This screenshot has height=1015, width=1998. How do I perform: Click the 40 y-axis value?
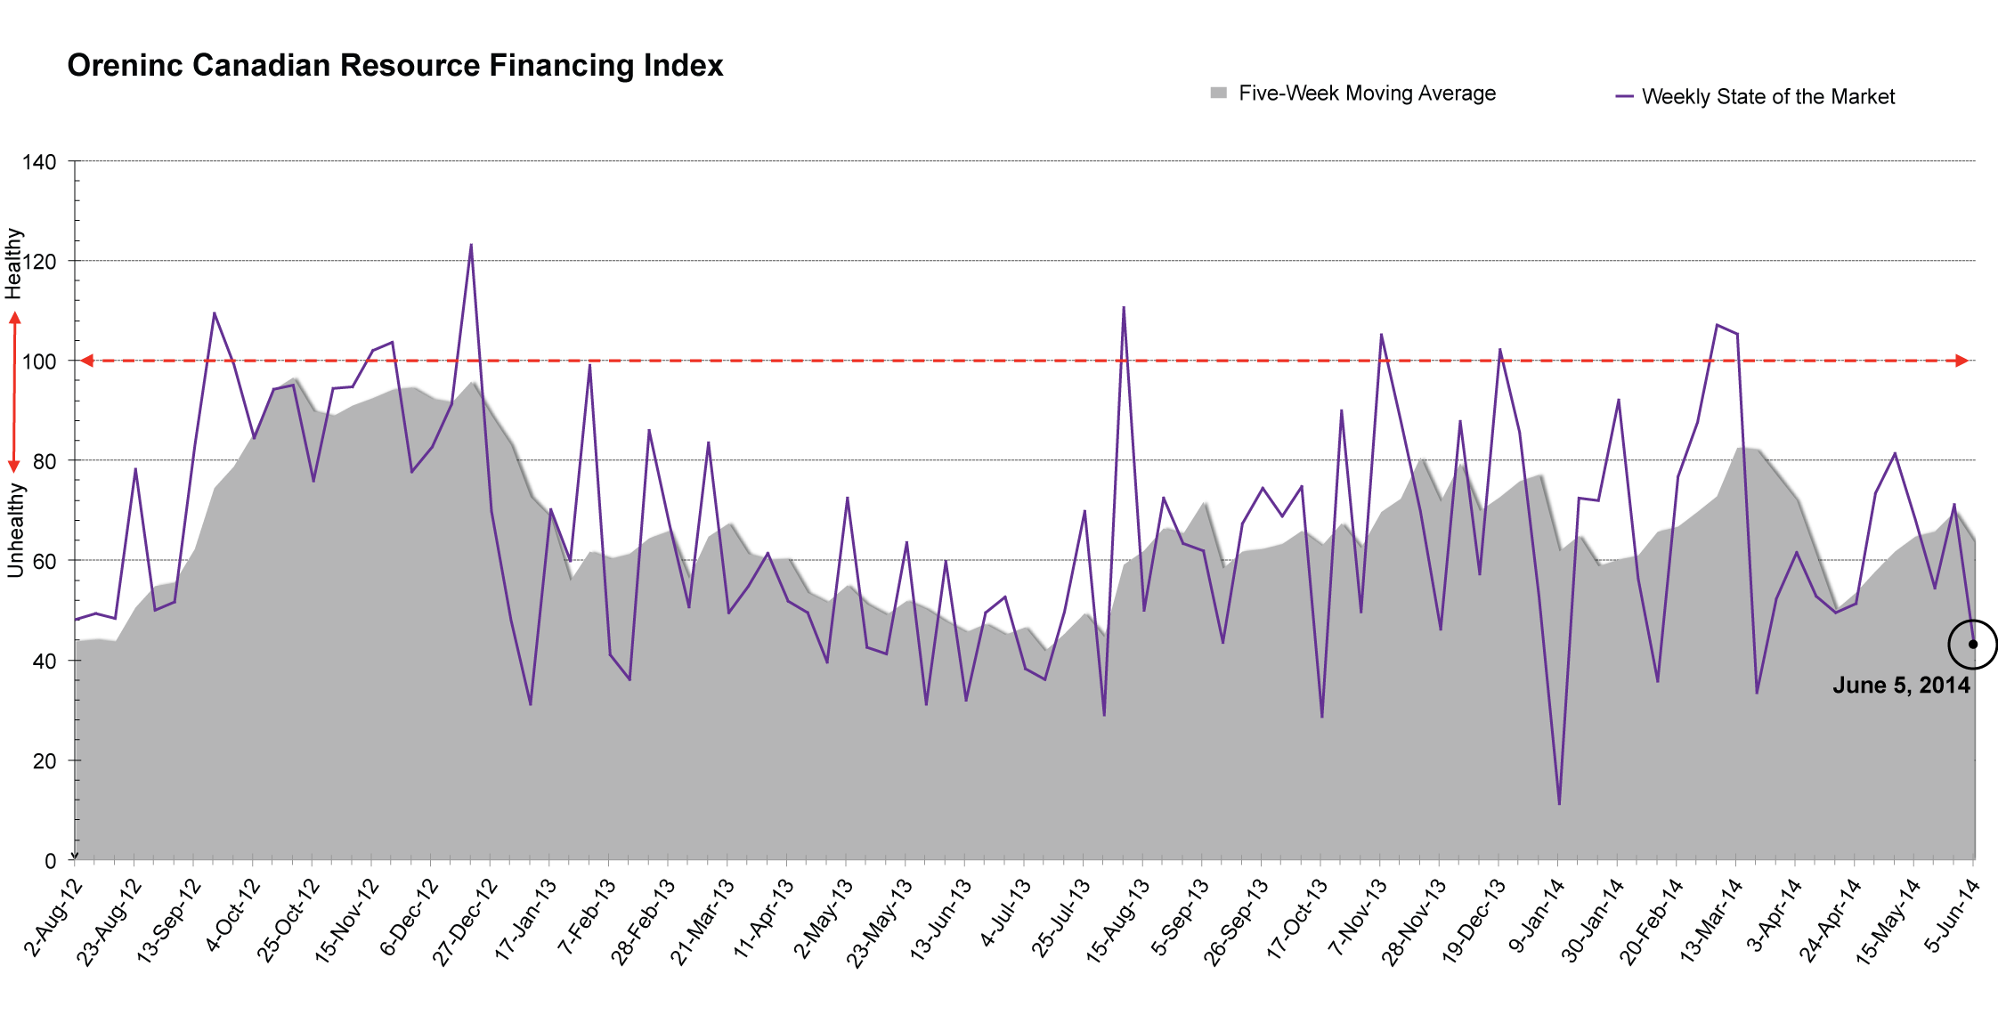coord(45,661)
